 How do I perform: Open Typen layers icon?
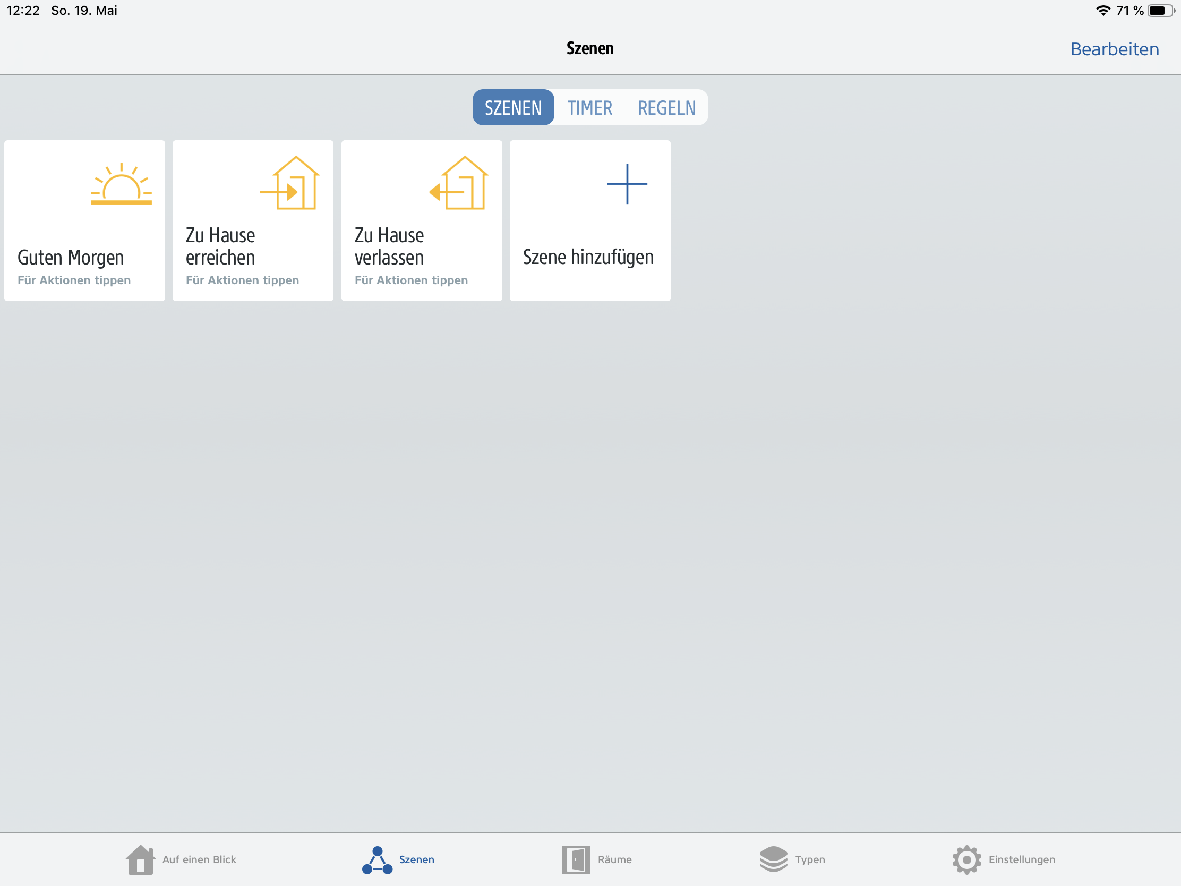[773, 859]
